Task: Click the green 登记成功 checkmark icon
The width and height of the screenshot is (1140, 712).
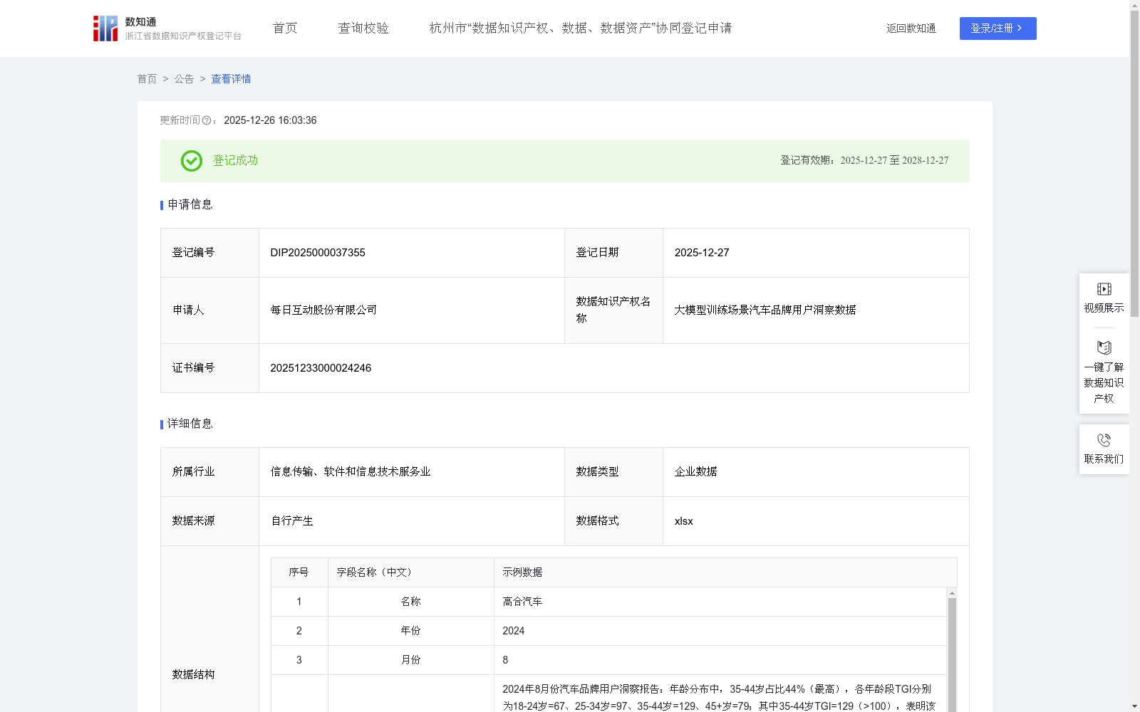Action: [x=192, y=161]
